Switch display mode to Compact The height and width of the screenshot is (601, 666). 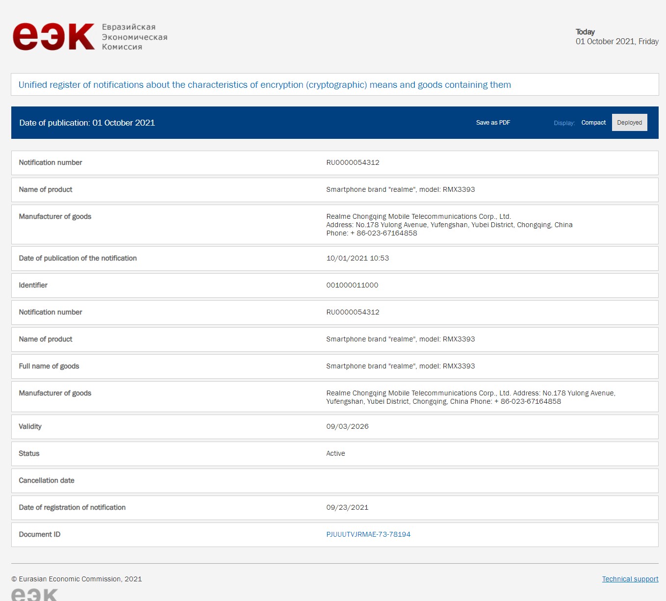593,123
